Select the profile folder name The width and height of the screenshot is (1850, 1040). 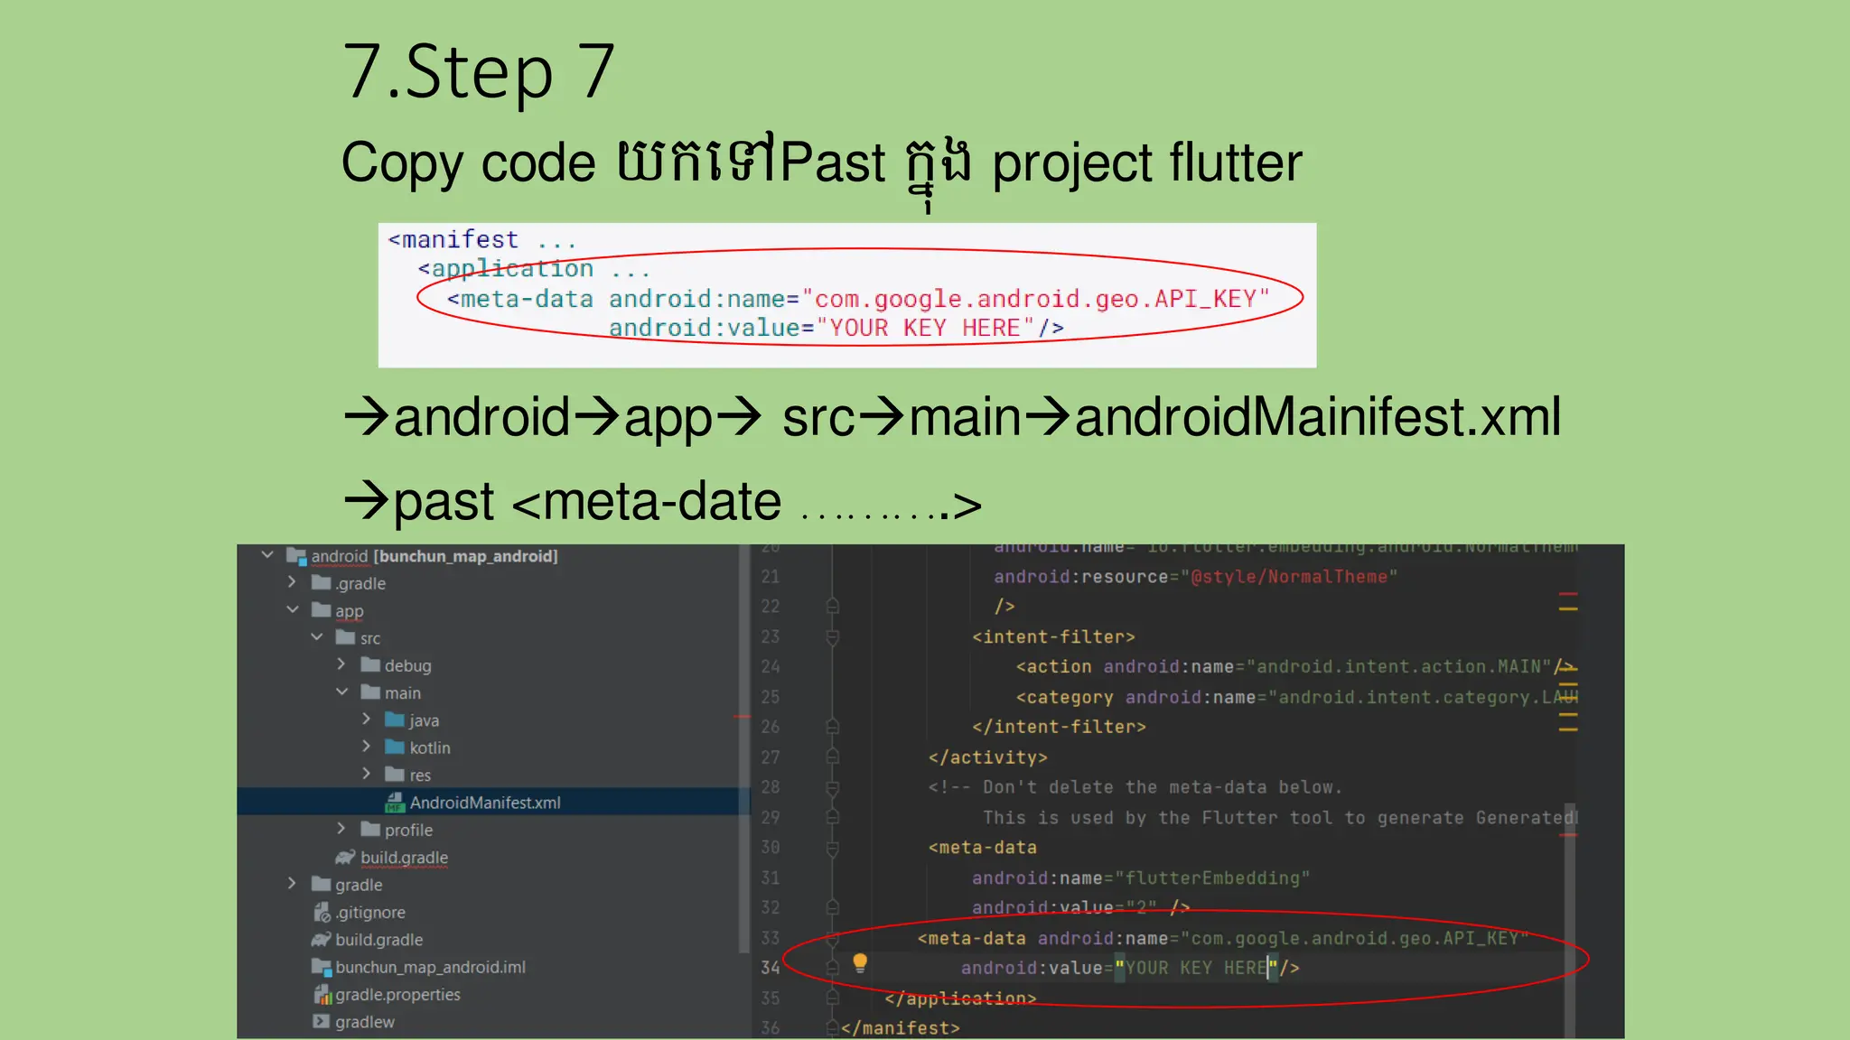[x=408, y=830]
